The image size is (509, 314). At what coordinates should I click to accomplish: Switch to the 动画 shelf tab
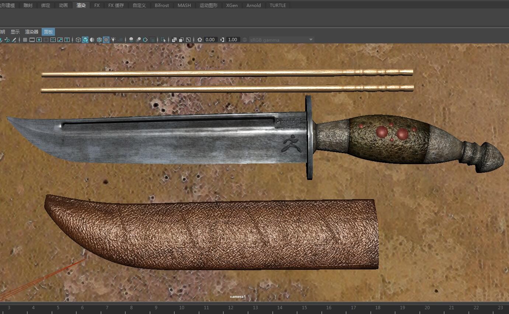(63, 6)
